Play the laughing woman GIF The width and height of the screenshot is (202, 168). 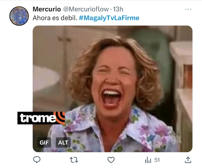(112, 89)
